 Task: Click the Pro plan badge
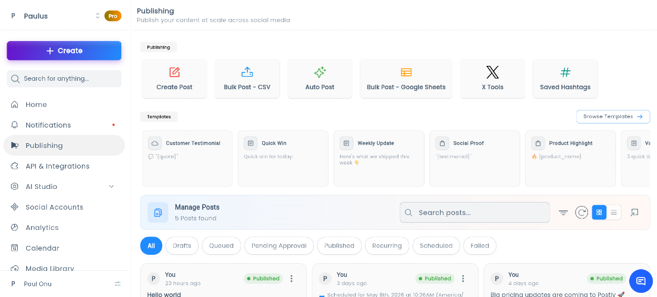(x=113, y=16)
